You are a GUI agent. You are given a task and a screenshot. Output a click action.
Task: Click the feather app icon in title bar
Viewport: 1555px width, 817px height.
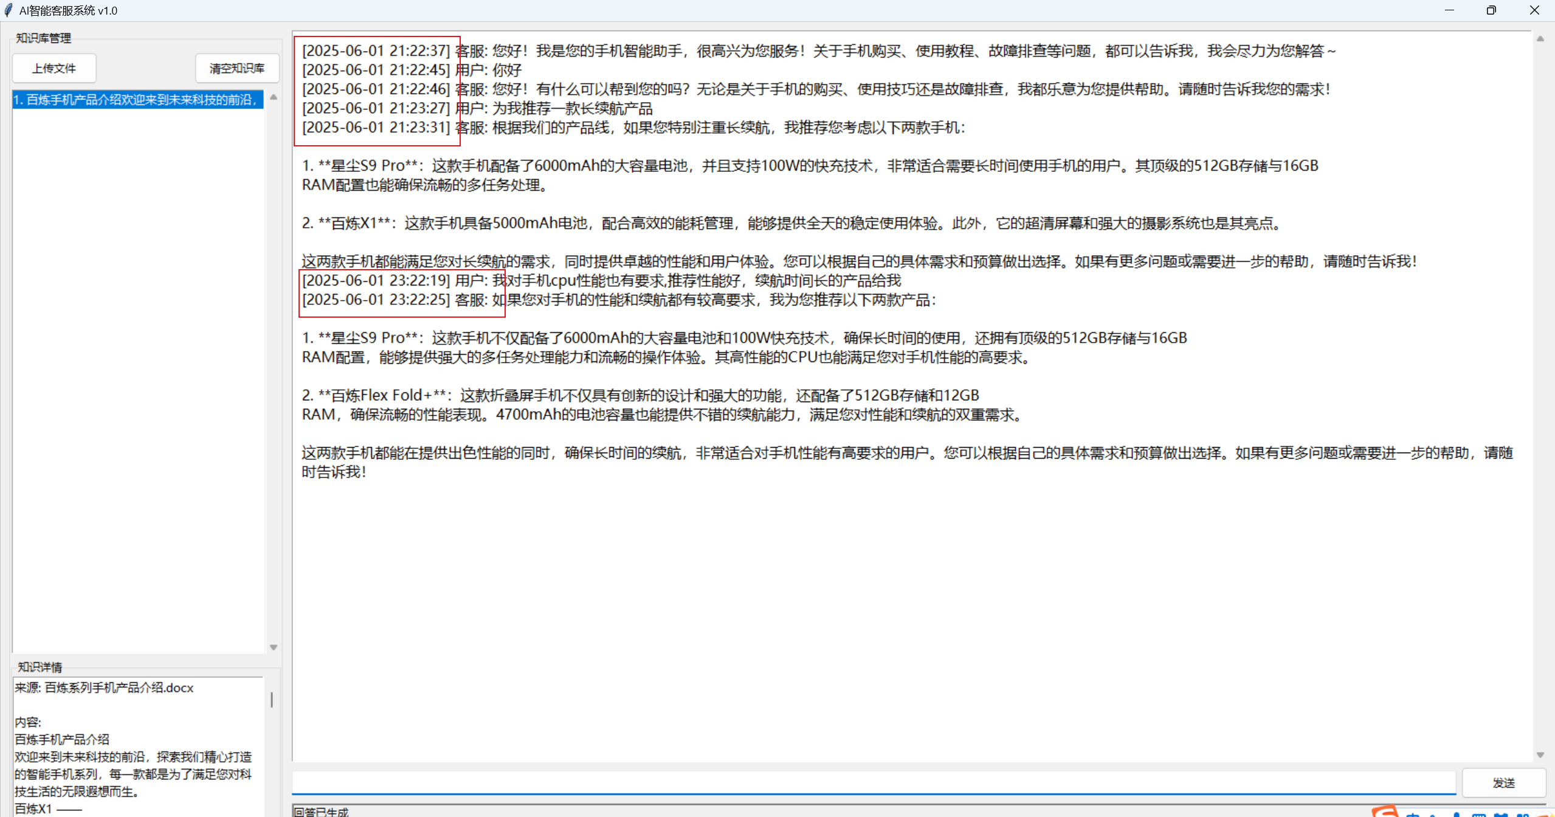[x=9, y=10]
